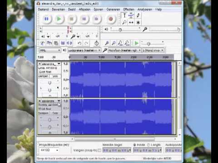Select the Lengte radio button
218x163 pixels.
[x=149, y=145]
